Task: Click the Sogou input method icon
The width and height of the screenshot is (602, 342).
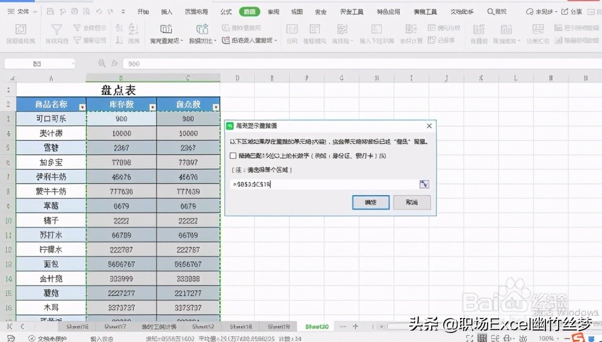Action: click(577, 338)
